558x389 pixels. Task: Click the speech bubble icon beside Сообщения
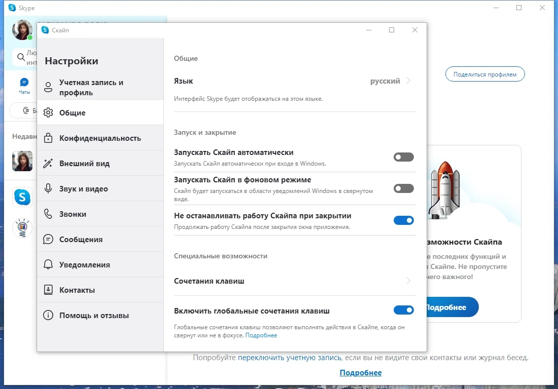click(x=48, y=239)
